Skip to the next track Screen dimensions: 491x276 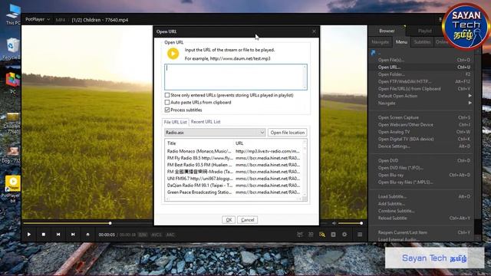pos(73,235)
